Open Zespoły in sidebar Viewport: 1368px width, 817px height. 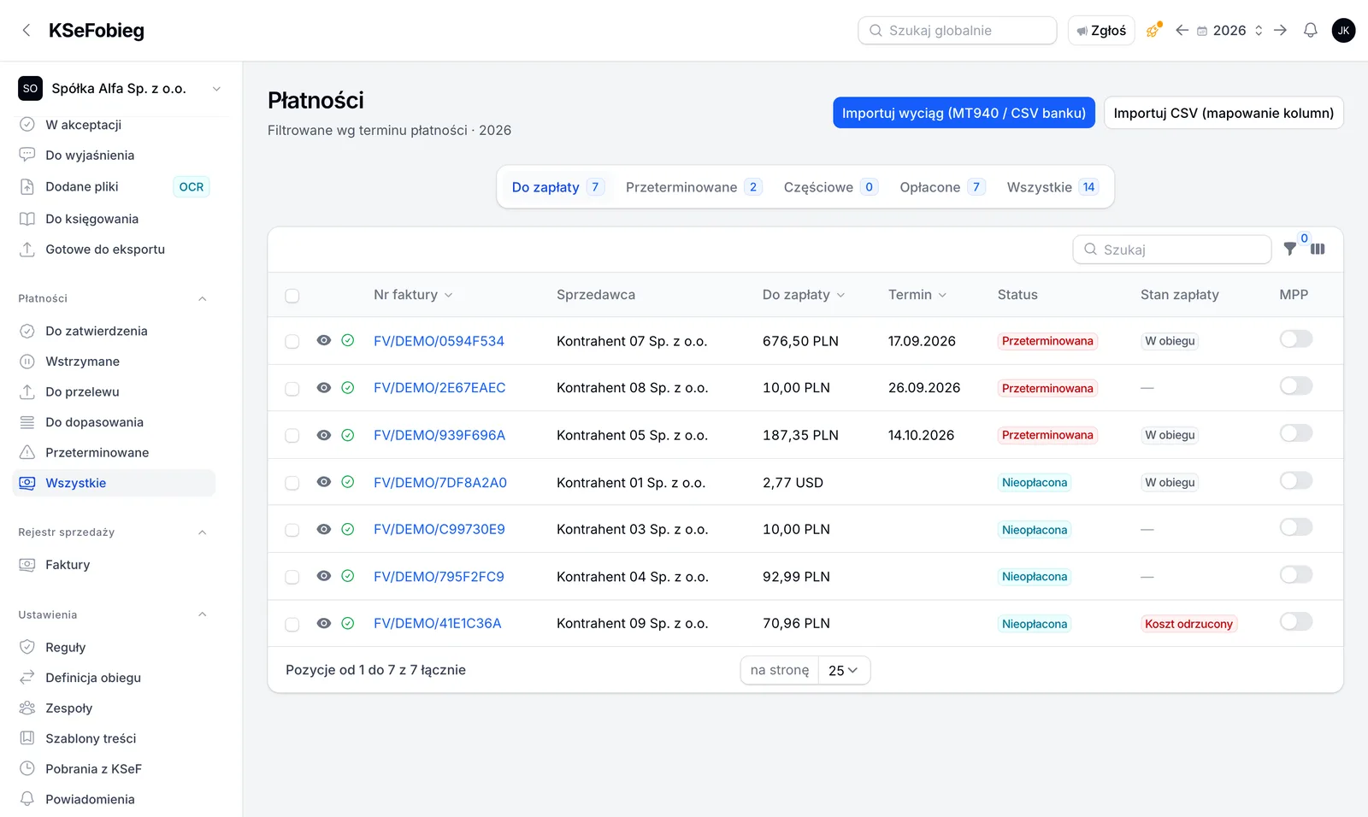[114, 708]
